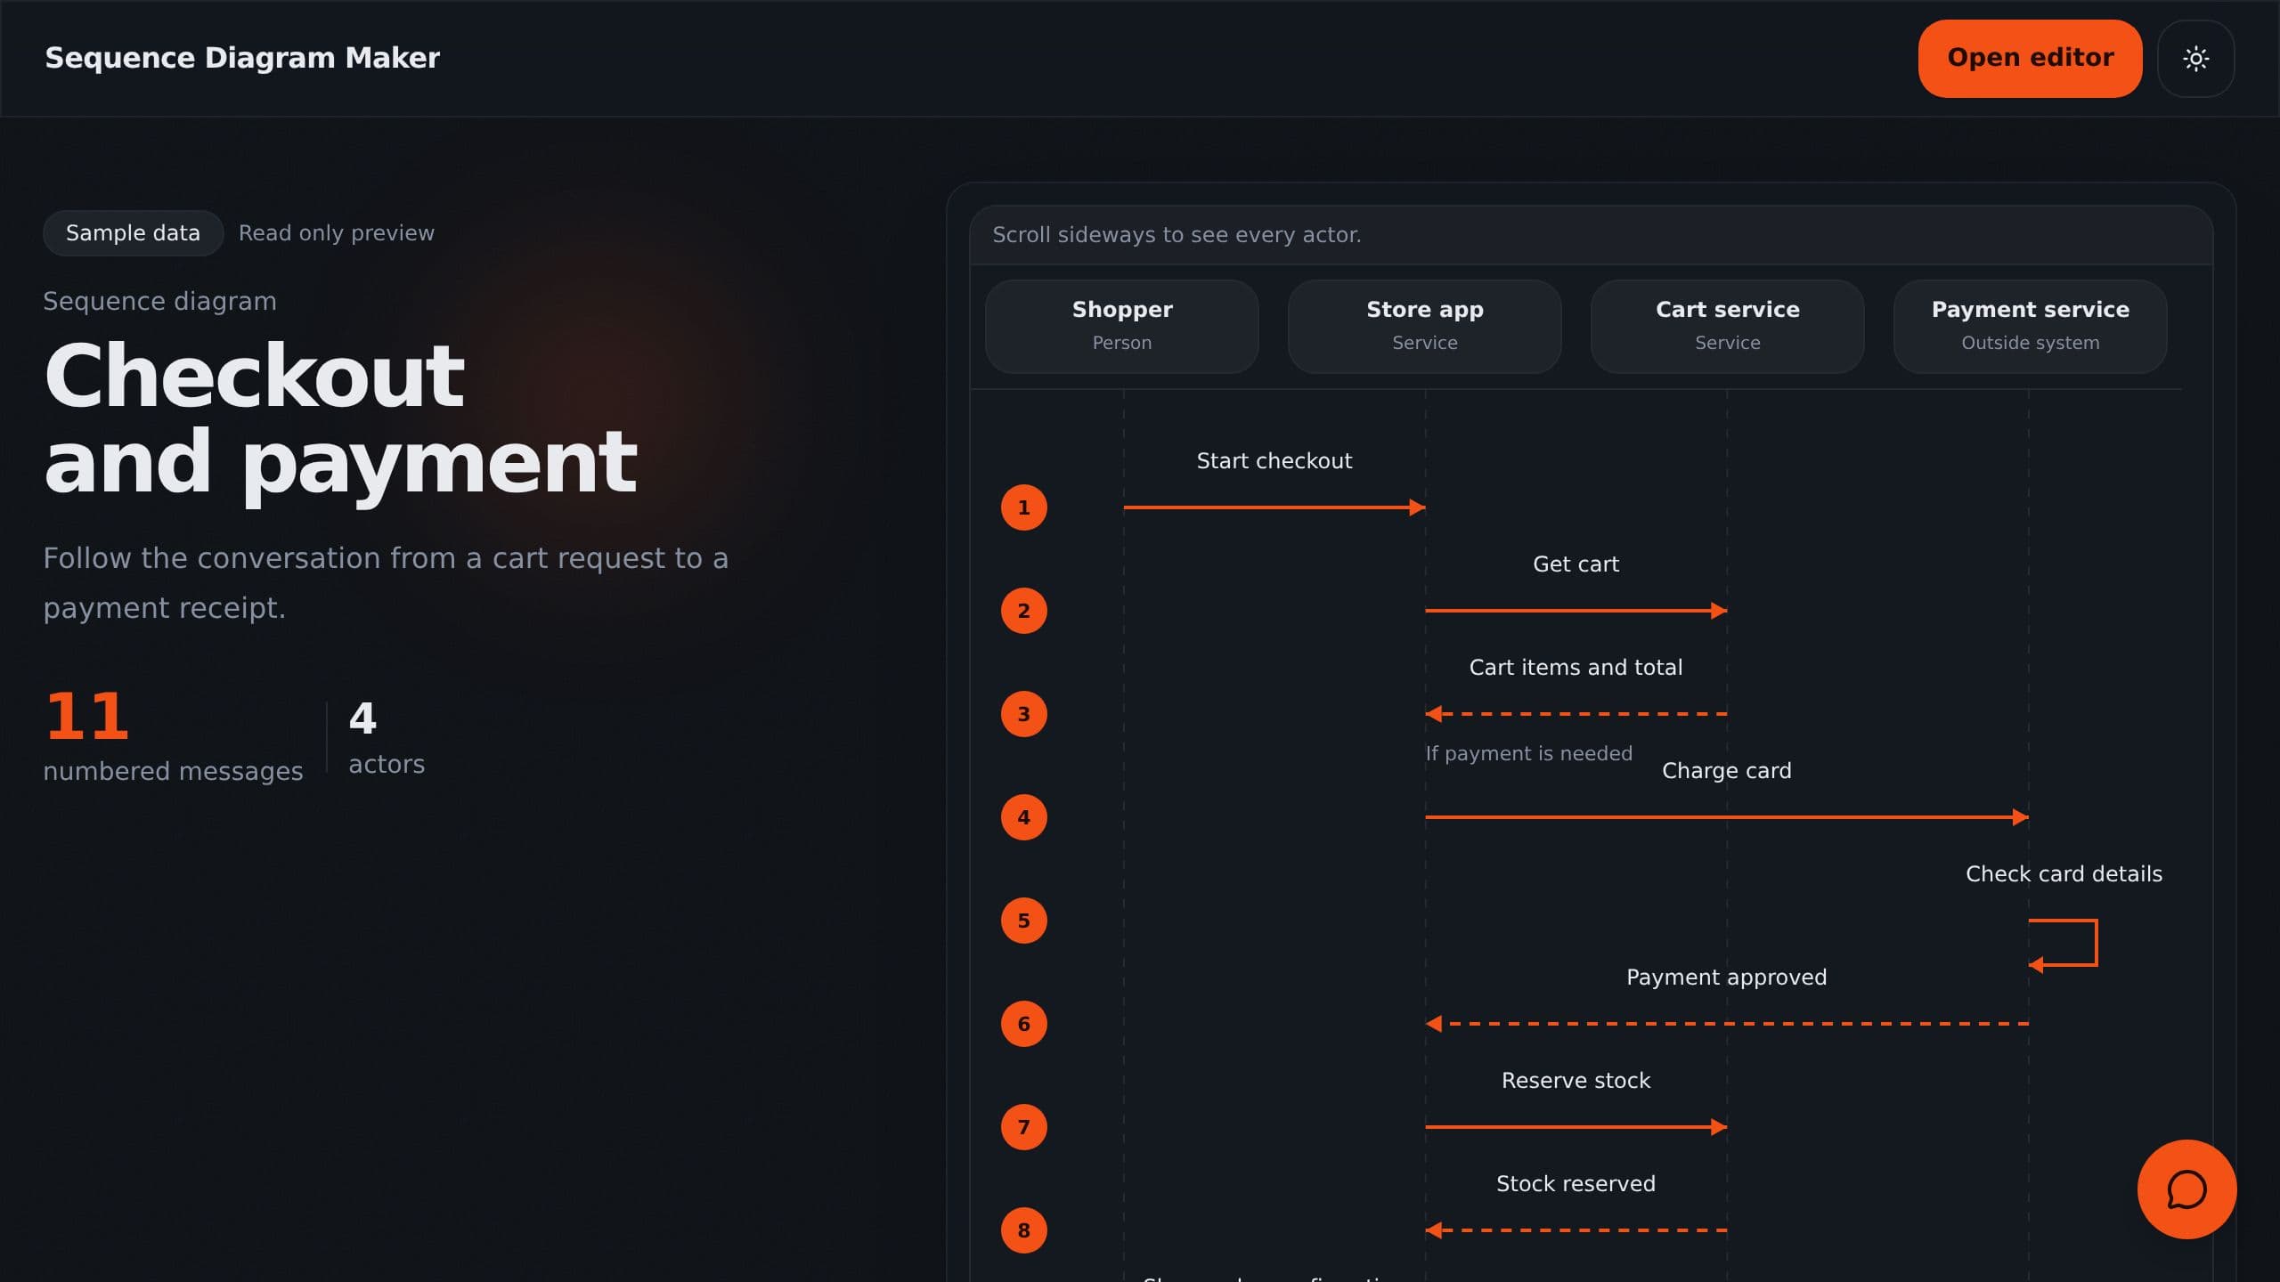Click the Check card details label
This screenshot has width=2280, height=1282.
tap(2064, 873)
